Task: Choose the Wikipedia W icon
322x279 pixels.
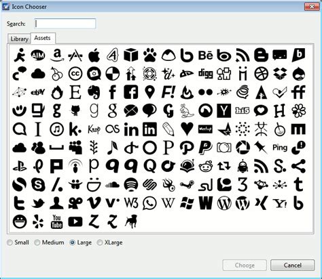Action: 168,203
